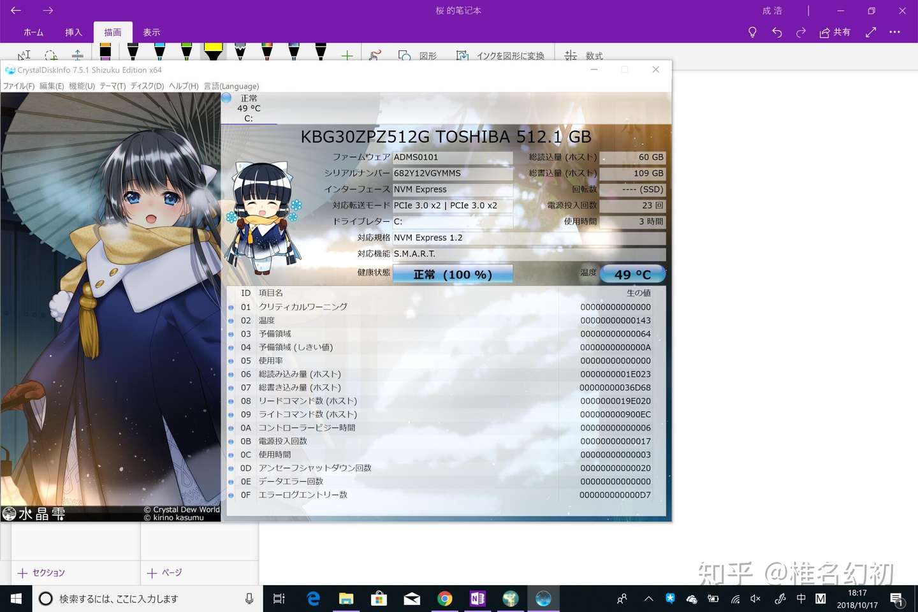Click the serial number field 682Y12VGYMMS
918x612 pixels.
(453, 173)
